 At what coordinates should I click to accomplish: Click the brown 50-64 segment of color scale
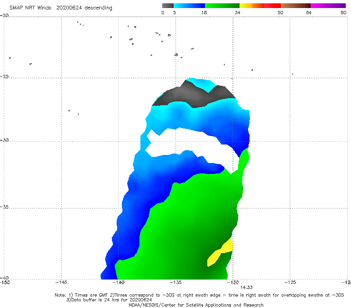296,6
